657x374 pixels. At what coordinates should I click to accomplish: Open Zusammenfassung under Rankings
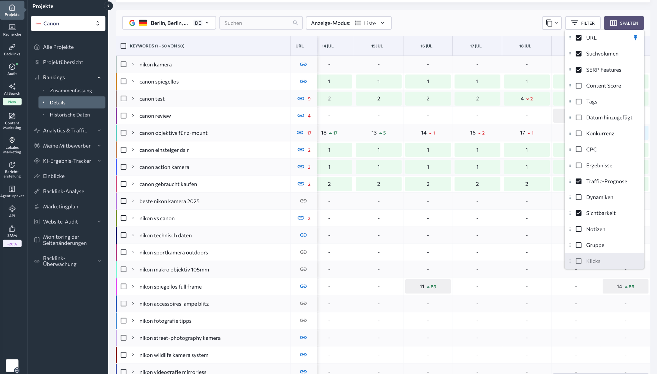tap(71, 90)
